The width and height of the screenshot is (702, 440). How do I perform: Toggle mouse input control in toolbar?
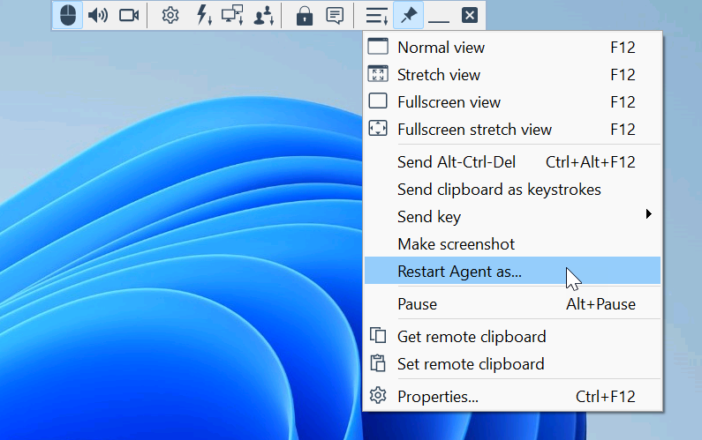click(68, 15)
